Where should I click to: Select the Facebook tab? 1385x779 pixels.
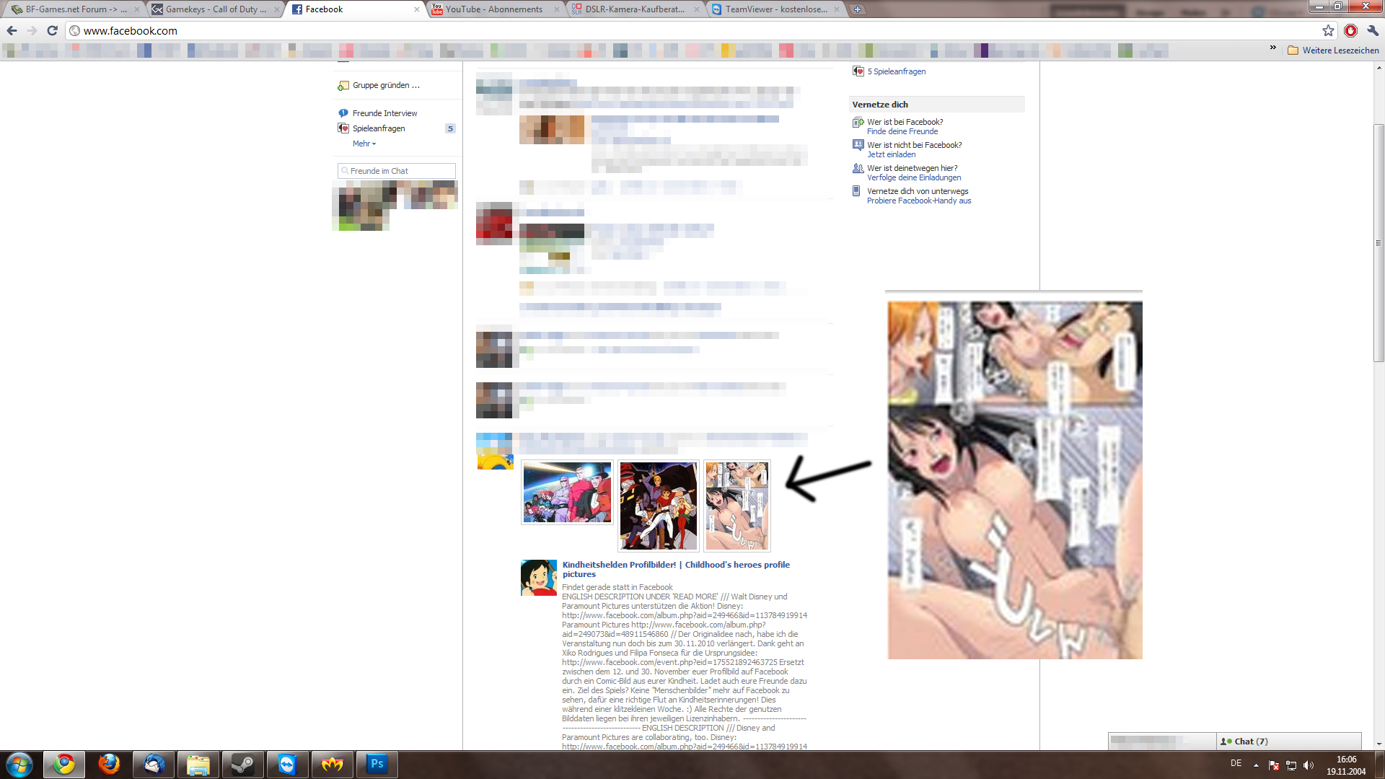pos(353,9)
